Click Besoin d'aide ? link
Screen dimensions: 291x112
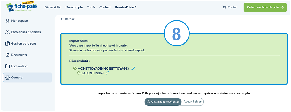[x=126, y=7]
